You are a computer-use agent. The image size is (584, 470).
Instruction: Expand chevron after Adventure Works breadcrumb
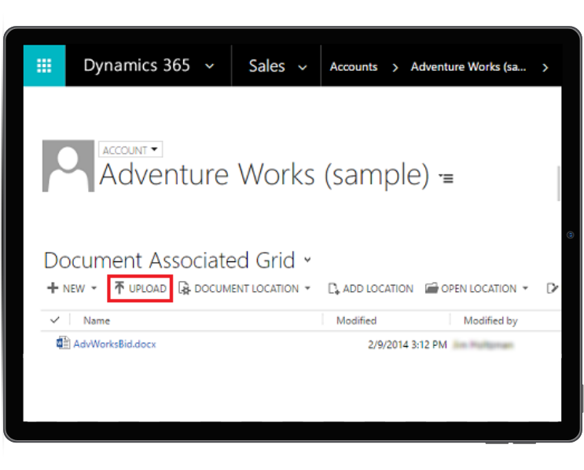click(545, 67)
